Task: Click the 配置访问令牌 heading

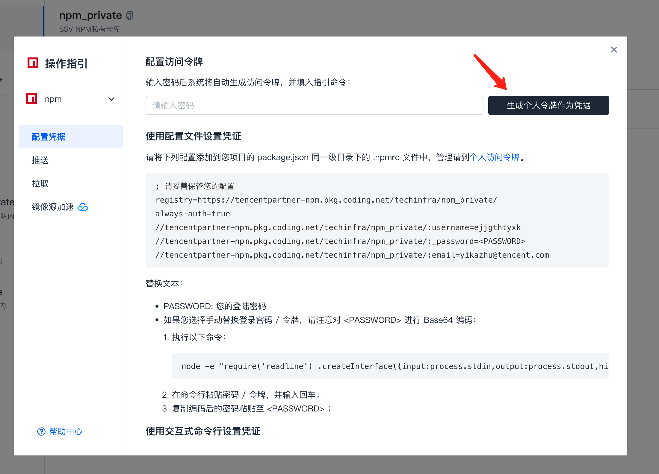Action: 174,62
